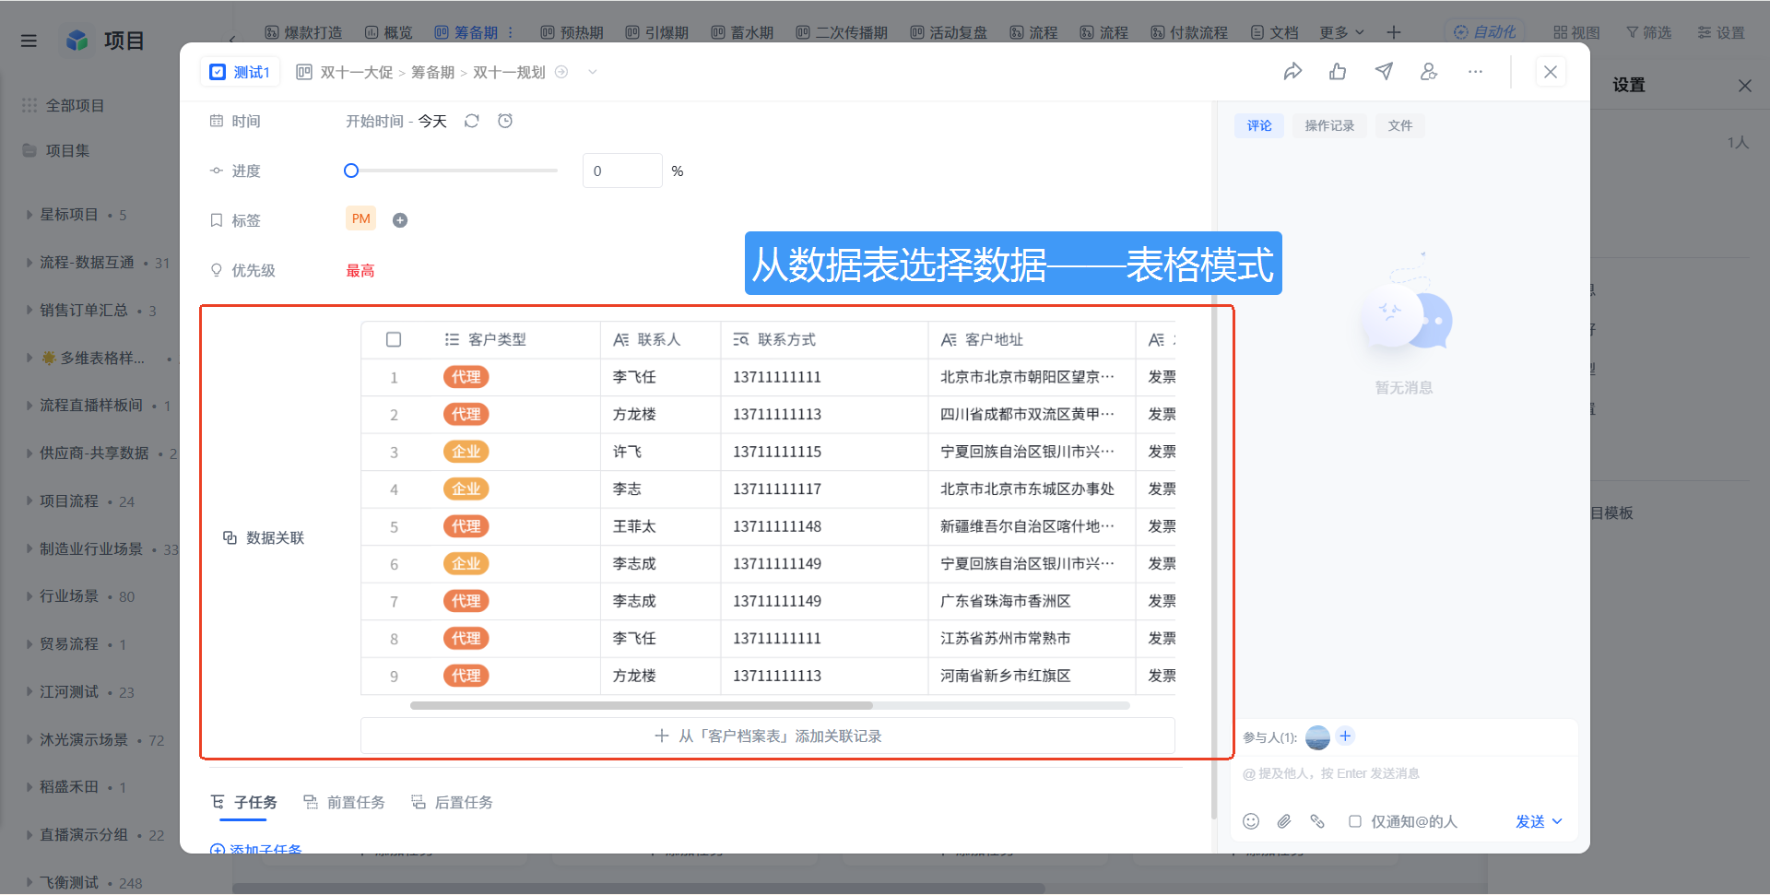Close the task detail dialog
This screenshot has width=1770, height=895.
point(1551,72)
